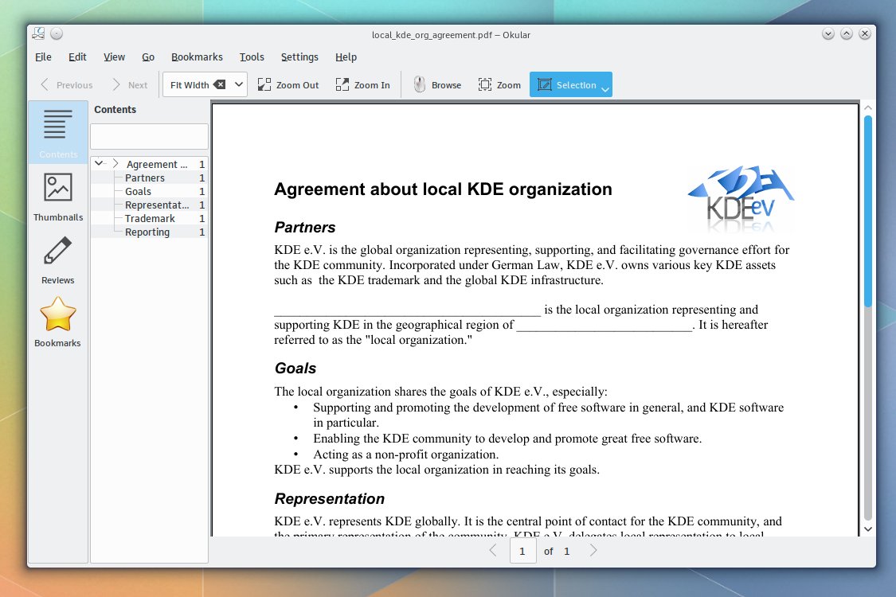The image size is (896, 597).
Task: Click the Representation heading in document
Action: point(330,499)
